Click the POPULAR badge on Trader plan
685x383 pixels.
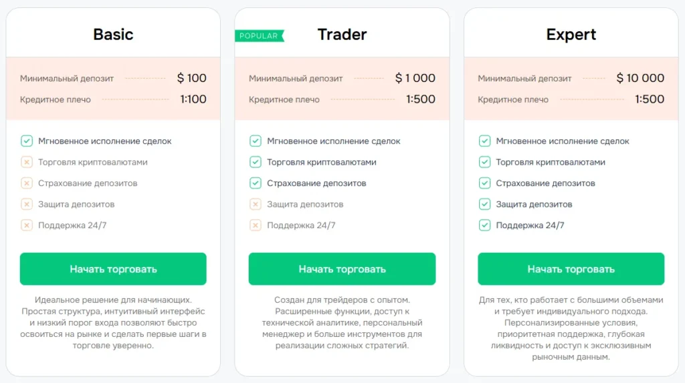click(x=259, y=35)
